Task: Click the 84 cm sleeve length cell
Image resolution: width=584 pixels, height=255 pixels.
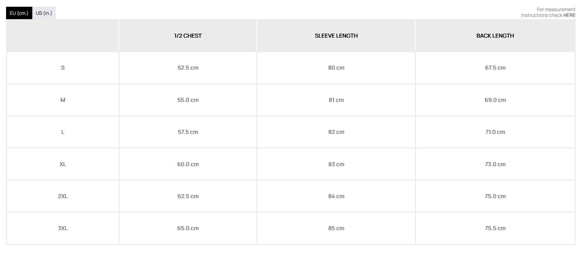Action: pyautogui.click(x=336, y=196)
